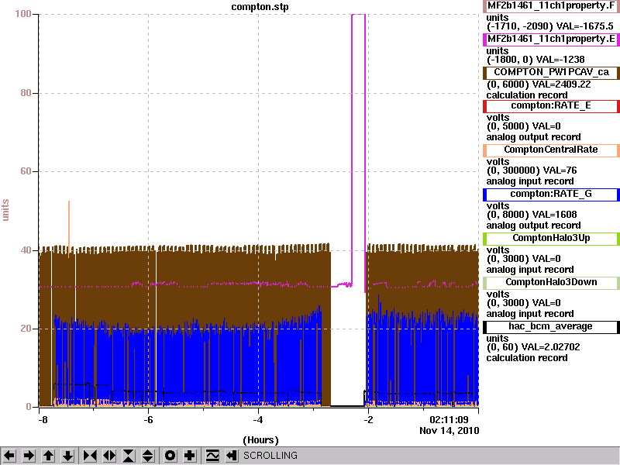Image resolution: width=620 pixels, height=465 pixels.
Task: Click the x-axis tick label -8
Action: (43, 419)
